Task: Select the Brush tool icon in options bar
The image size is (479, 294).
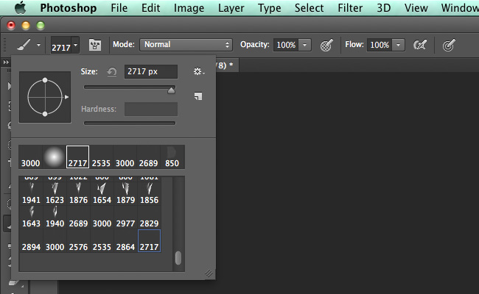Action: [24, 45]
